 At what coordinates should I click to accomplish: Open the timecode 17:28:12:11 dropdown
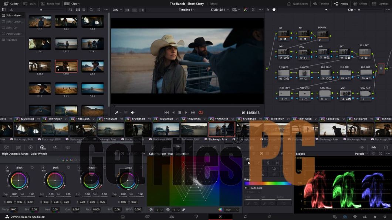pyautogui.click(x=220, y=10)
